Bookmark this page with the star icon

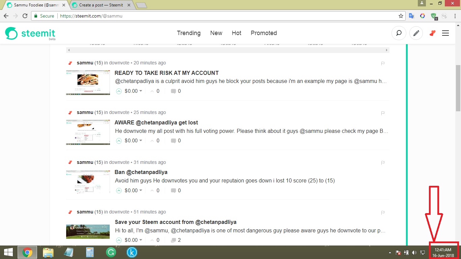pyautogui.click(x=401, y=16)
